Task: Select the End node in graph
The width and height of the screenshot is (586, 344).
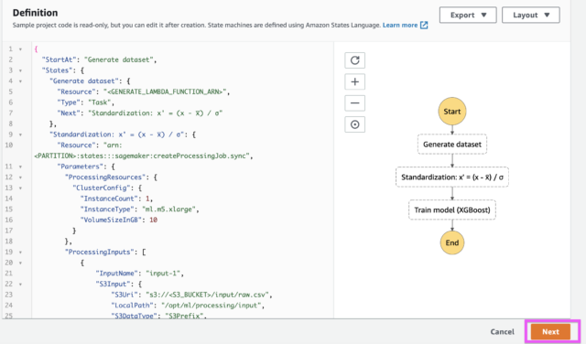Action: (x=451, y=242)
